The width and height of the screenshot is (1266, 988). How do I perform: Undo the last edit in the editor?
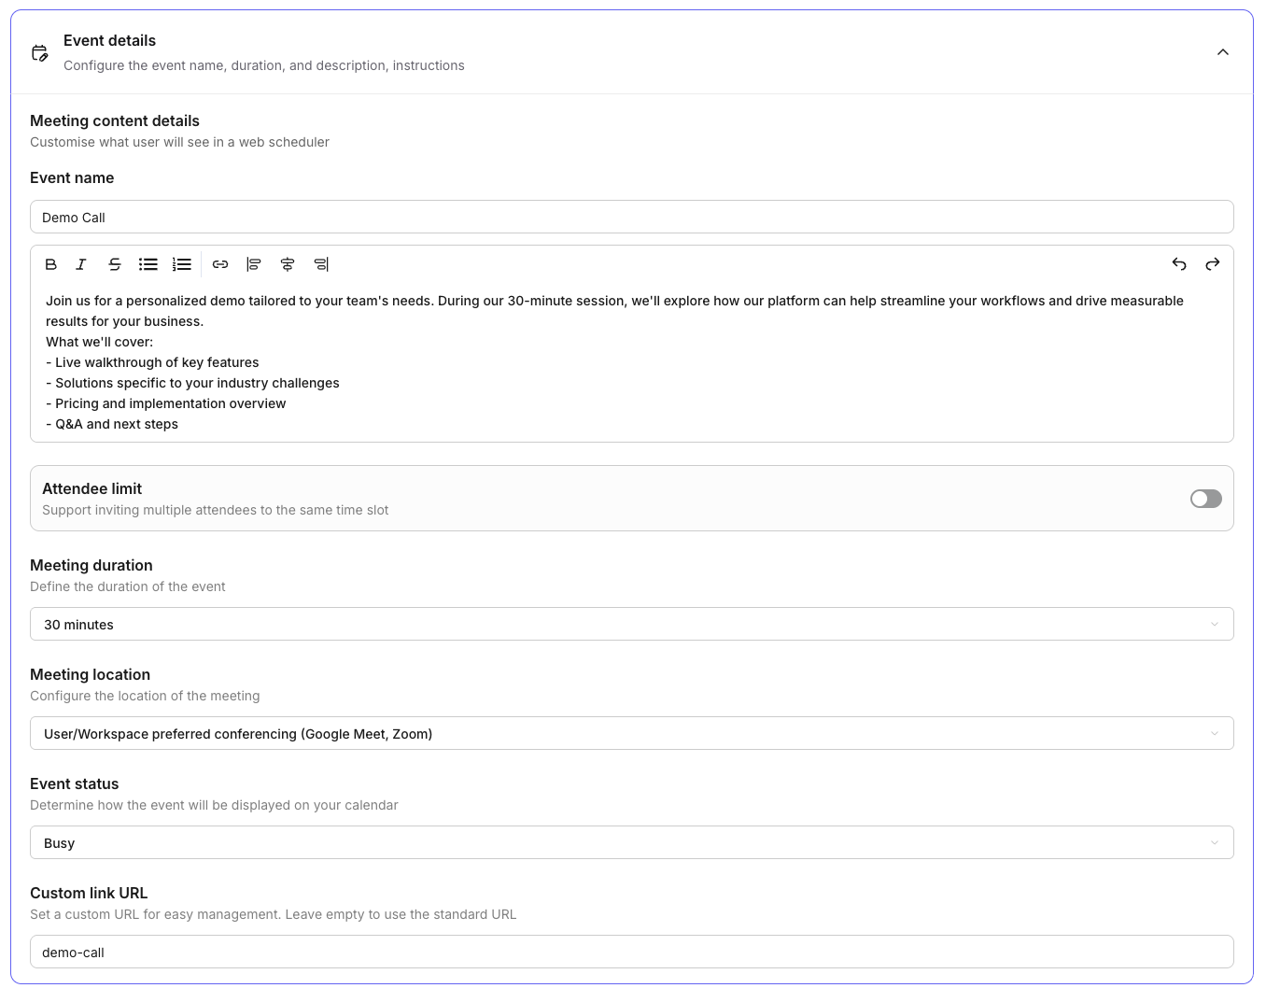(x=1179, y=264)
